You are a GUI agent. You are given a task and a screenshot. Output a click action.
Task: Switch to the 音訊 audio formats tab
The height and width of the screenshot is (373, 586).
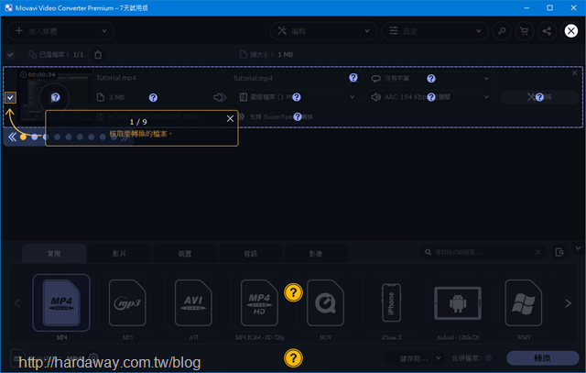tap(250, 254)
